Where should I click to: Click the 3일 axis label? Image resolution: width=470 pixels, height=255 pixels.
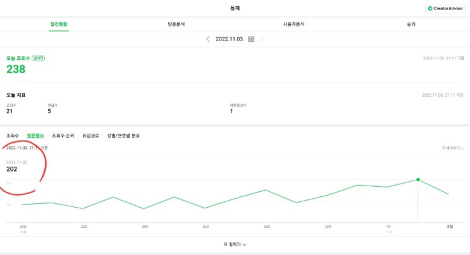pos(450,227)
